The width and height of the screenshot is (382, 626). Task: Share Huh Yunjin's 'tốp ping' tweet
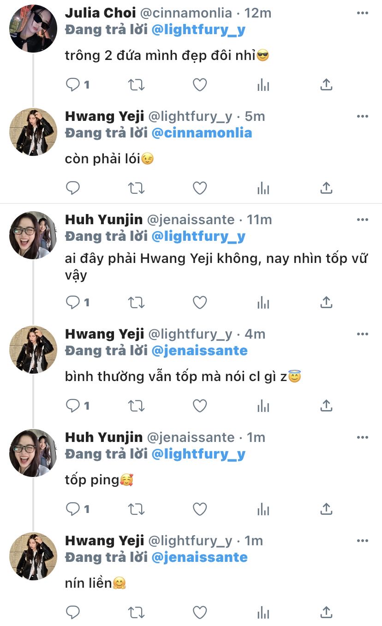point(326,509)
